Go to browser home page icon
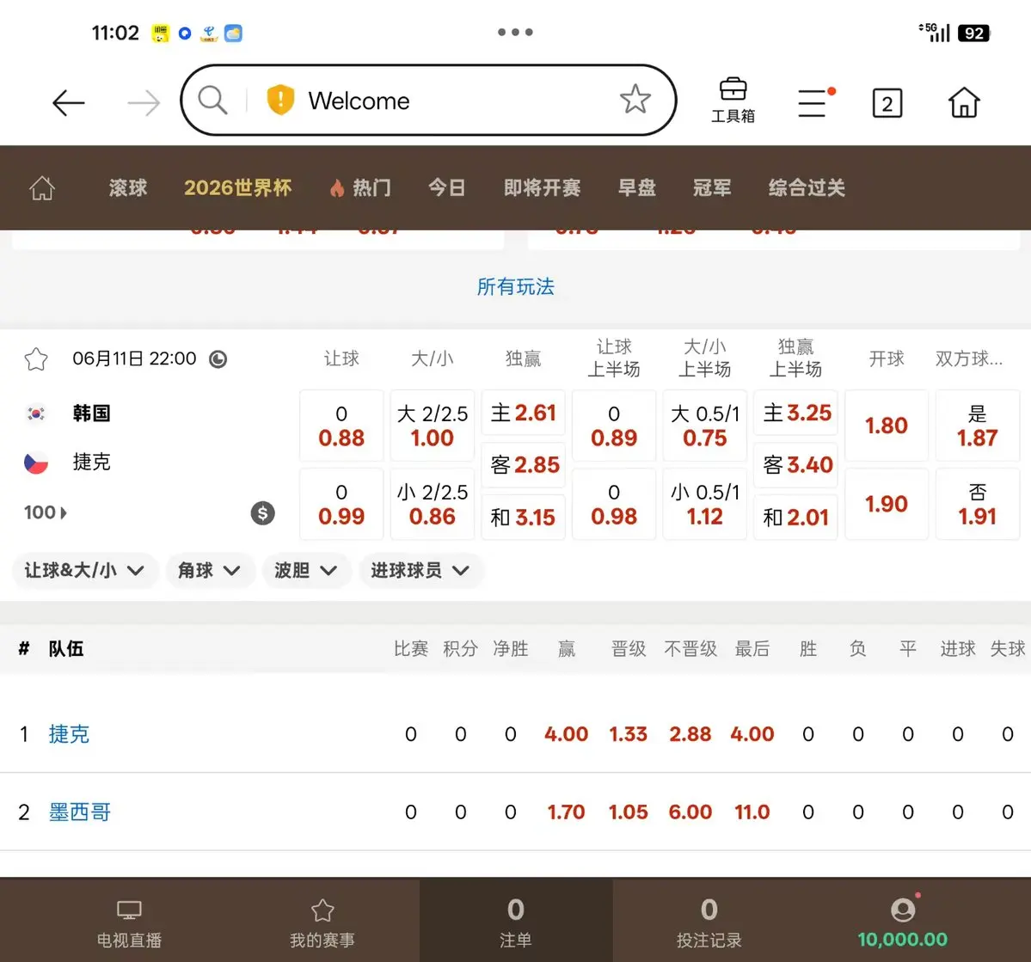This screenshot has width=1031, height=962. tap(964, 102)
